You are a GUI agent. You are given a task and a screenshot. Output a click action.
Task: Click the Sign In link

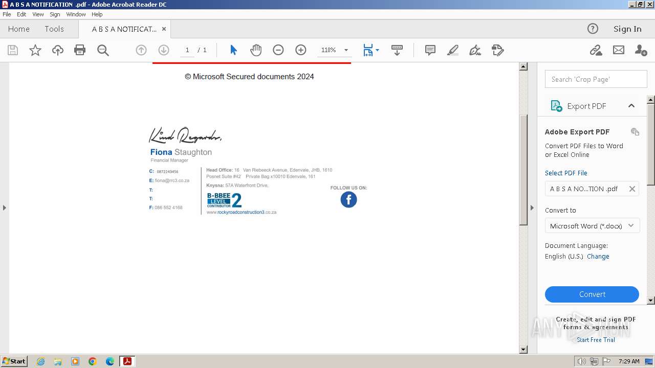tap(627, 29)
